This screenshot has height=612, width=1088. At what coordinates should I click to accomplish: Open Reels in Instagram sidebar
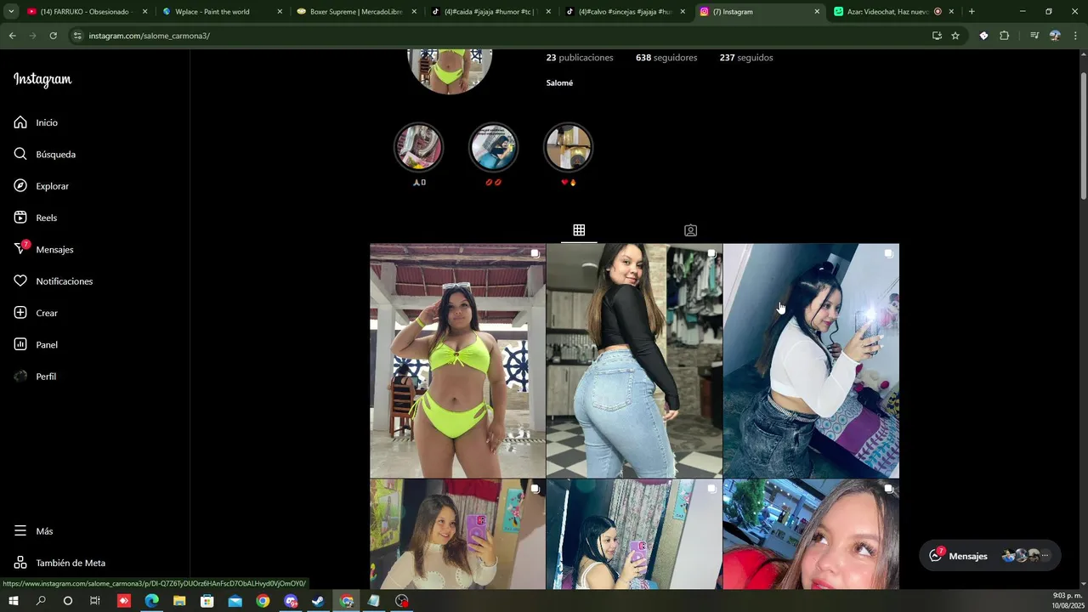35,218
